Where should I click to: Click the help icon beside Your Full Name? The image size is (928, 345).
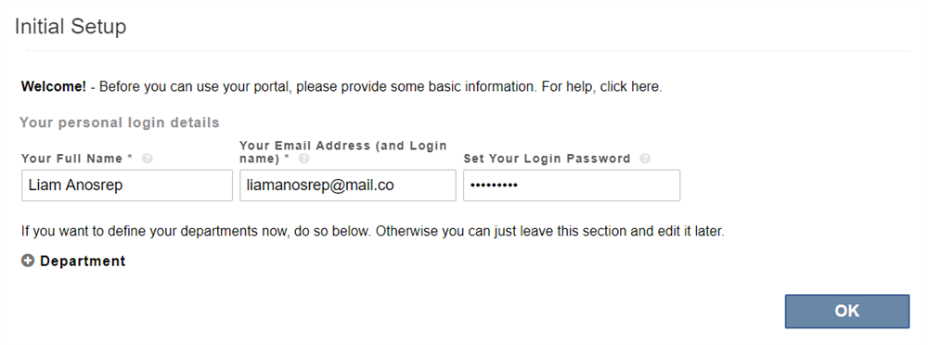pyautogui.click(x=148, y=159)
